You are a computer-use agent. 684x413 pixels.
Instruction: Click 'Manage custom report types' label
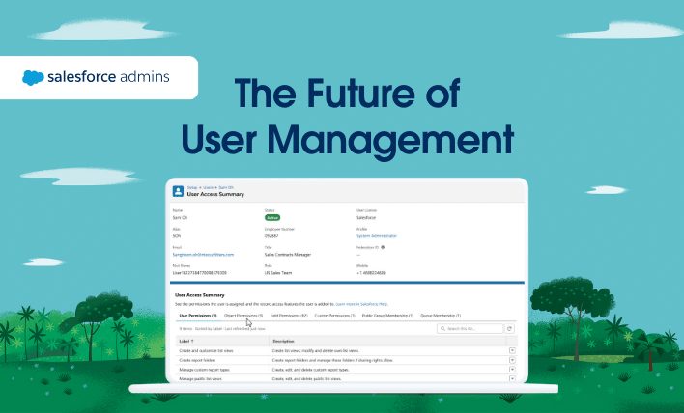click(x=204, y=370)
